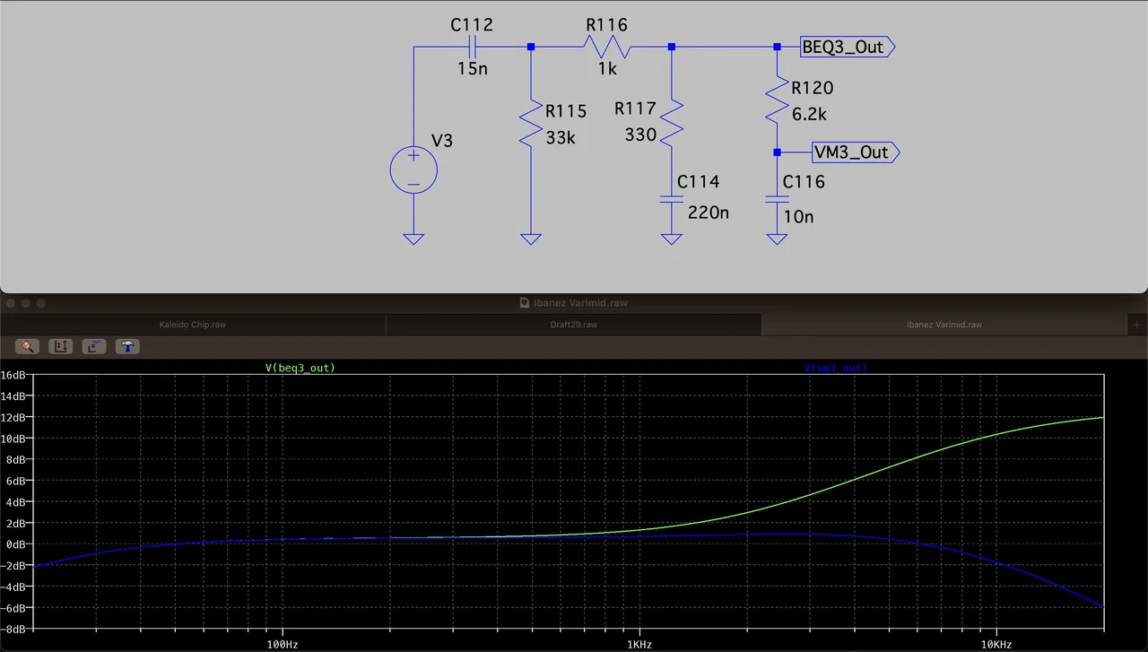Click the 6.2k value of R120
This screenshot has width=1148, height=652.
[809, 115]
